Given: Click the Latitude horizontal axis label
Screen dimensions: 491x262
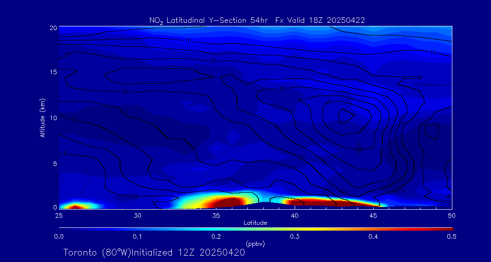Looking at the screenshot, I should (x=255, y=222).
